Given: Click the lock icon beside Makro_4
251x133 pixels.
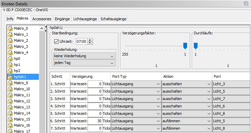Looking at the screenshot, I should (x=10, y=53).
